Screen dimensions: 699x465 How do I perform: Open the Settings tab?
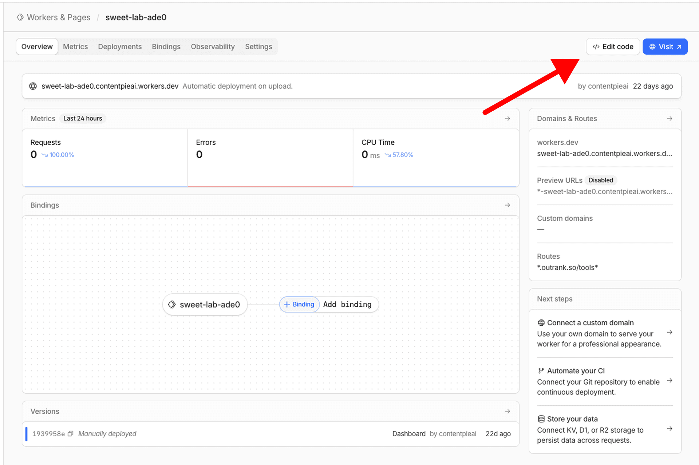point(258,47)
